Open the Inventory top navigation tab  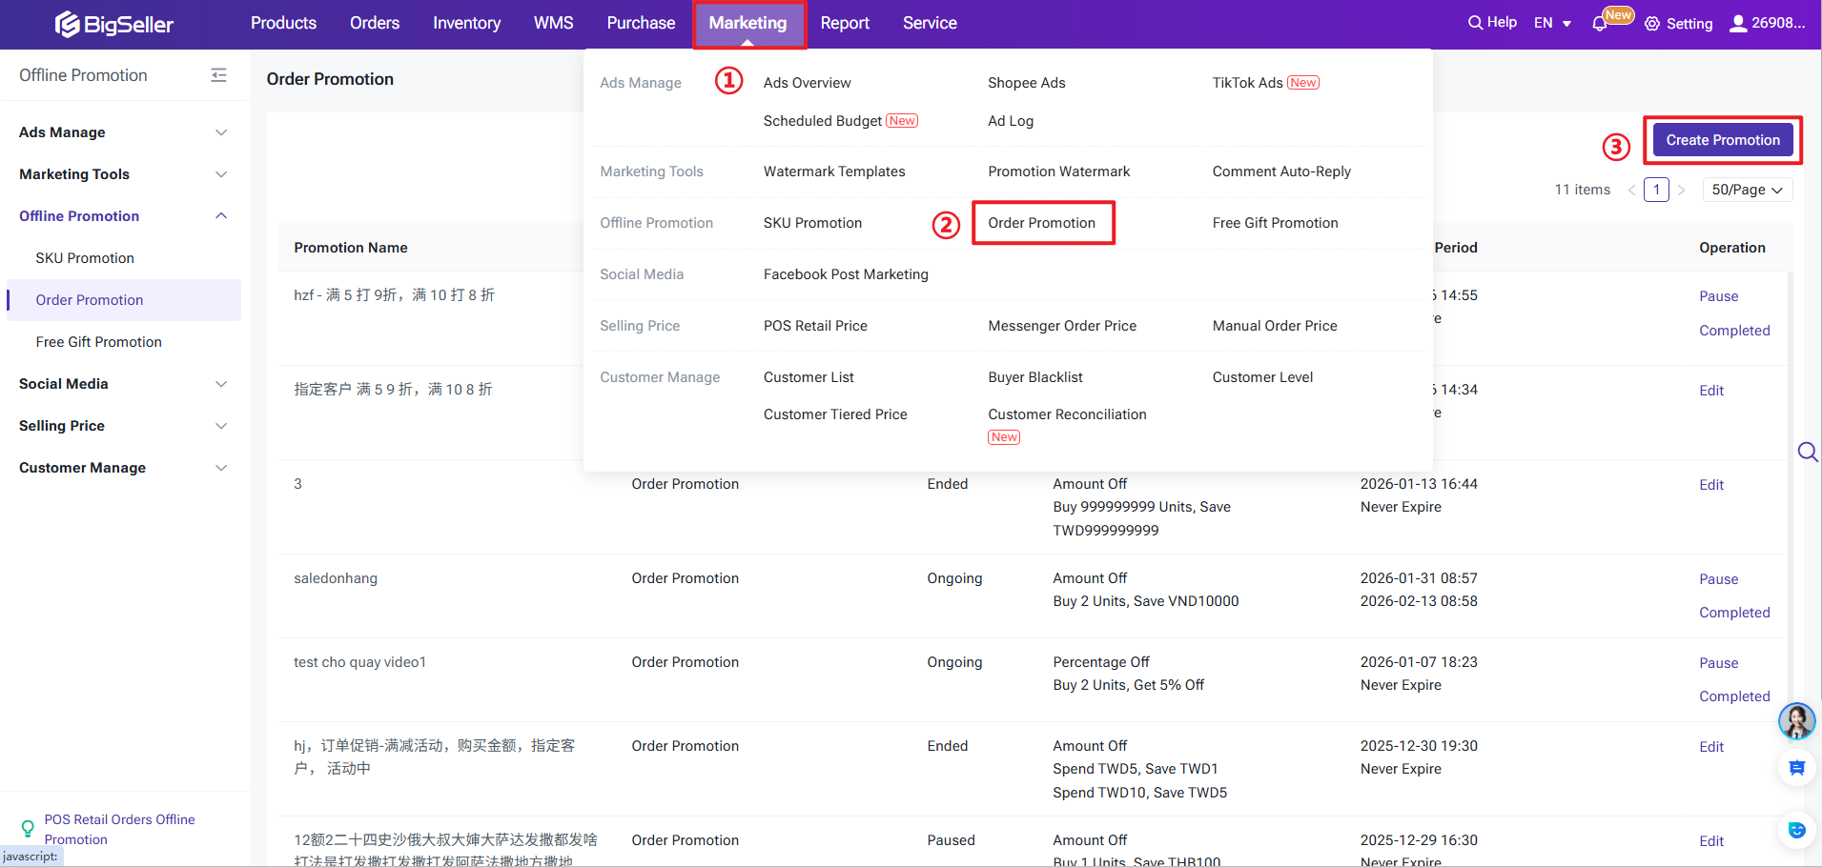[x=466, y=23]
